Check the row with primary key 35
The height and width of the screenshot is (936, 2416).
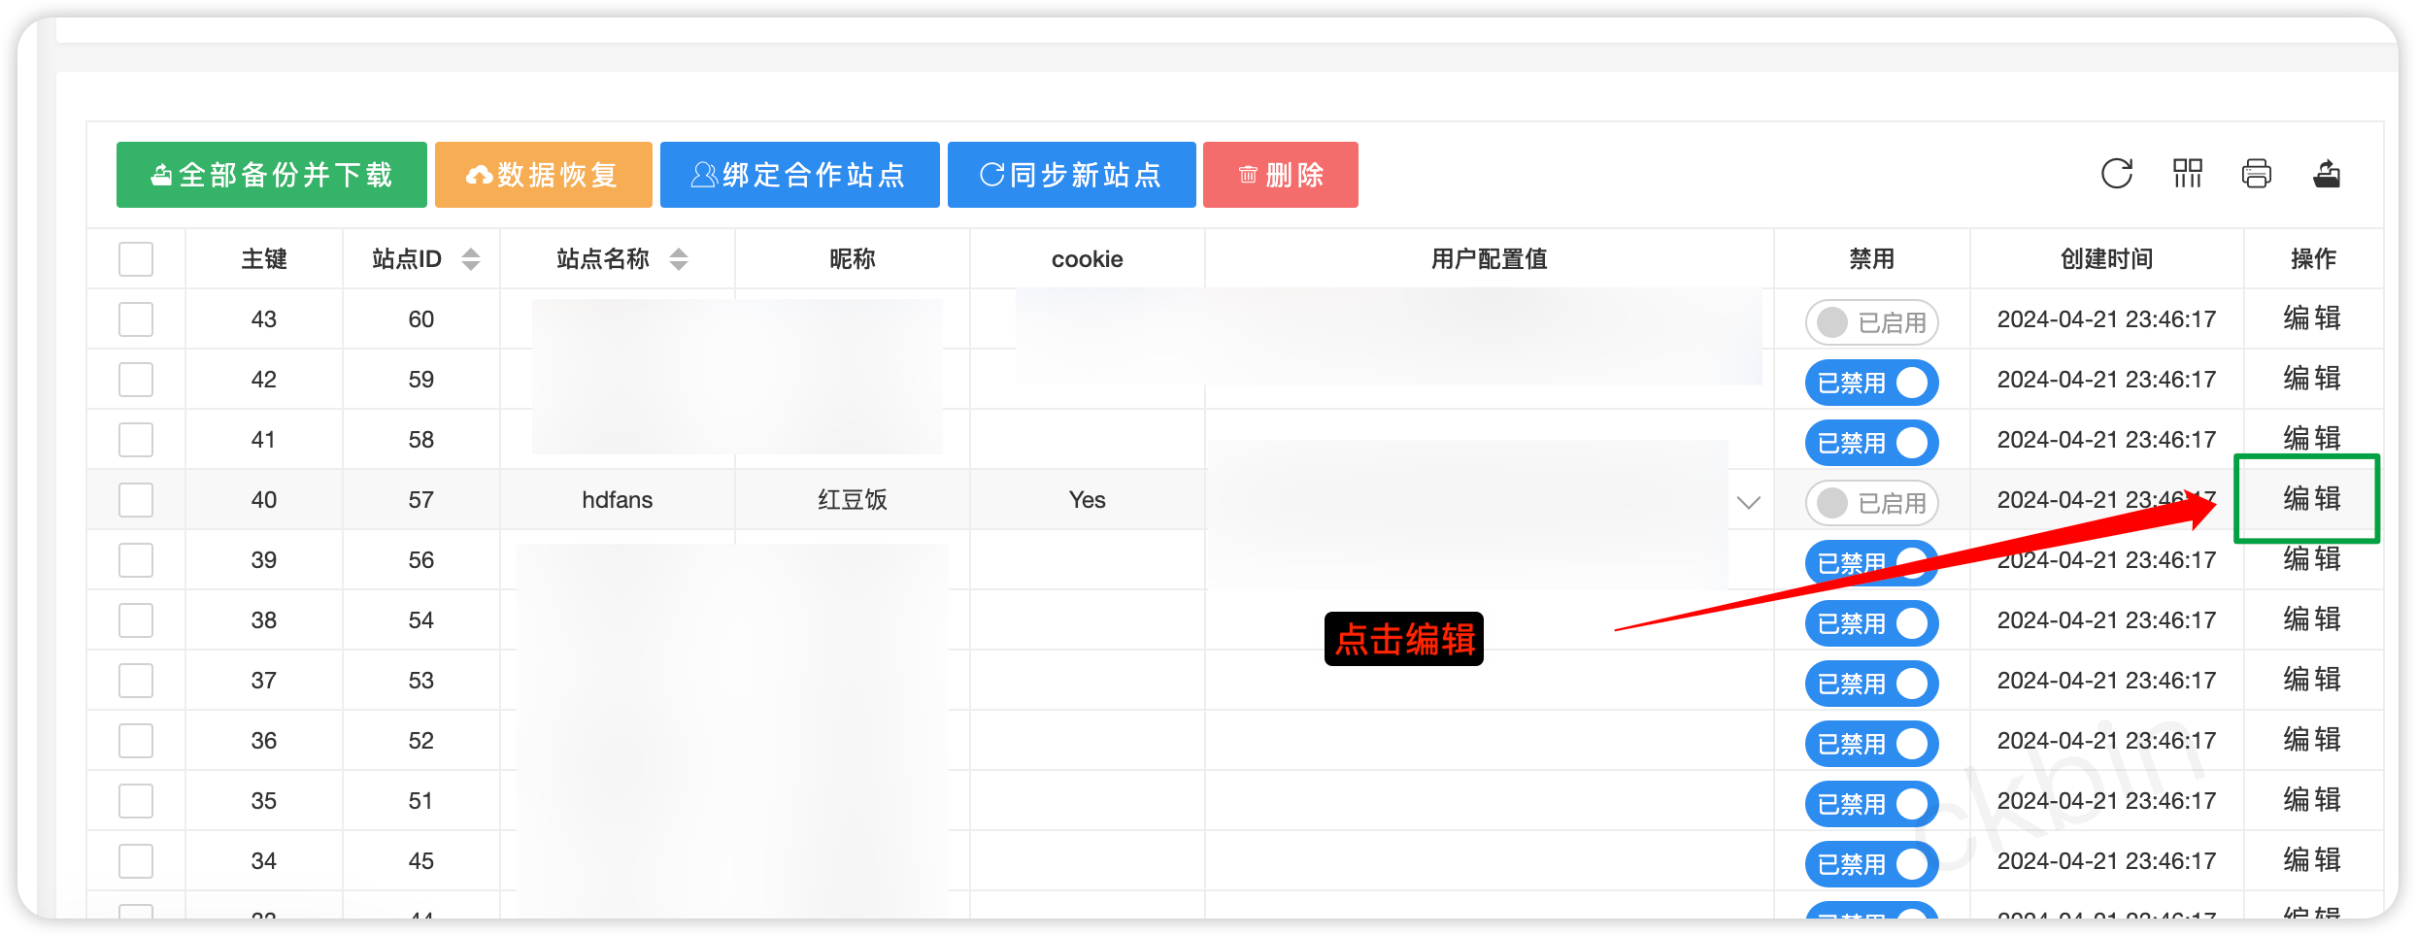point(136,801)
